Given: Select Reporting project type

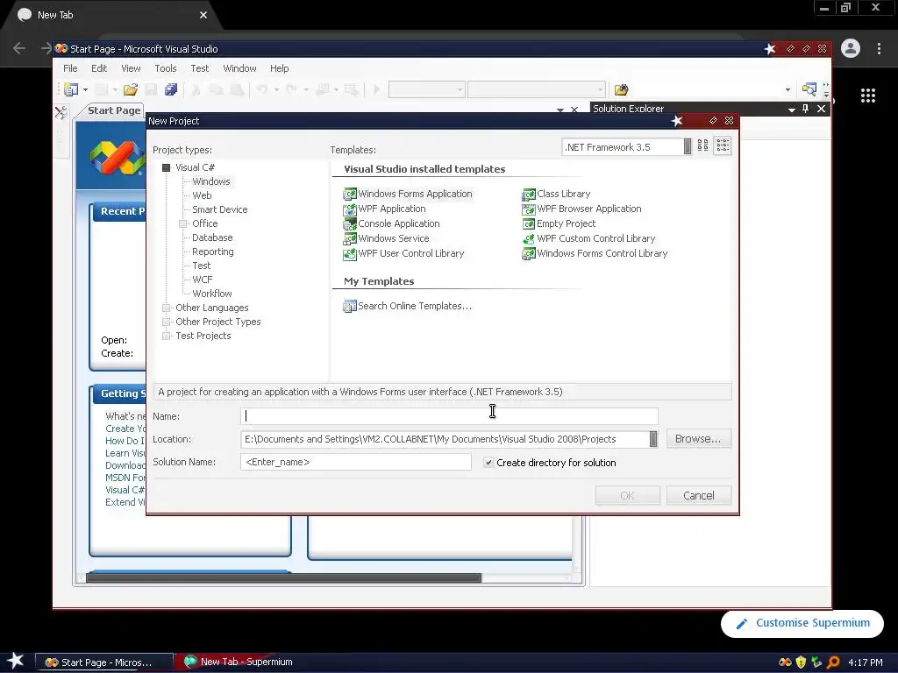Looking at the screenshot, I should 212,251.
